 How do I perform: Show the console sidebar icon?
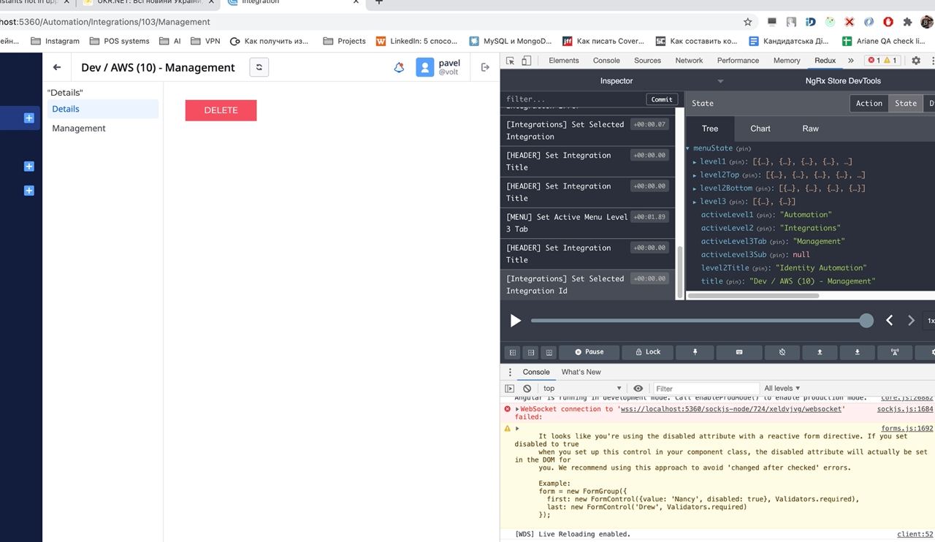[510, 389]
